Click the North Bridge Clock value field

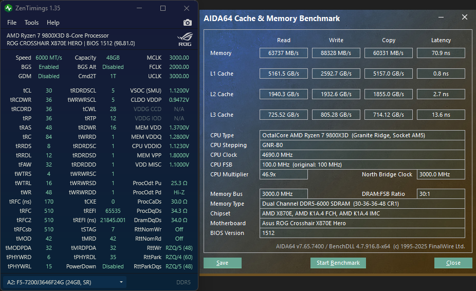pyautogui.click(x=441, y=174)
